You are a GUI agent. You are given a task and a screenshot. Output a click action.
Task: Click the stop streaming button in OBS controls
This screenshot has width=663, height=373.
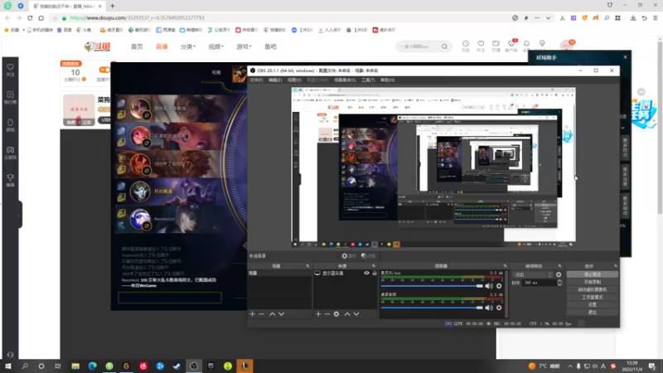pos(592,274)
